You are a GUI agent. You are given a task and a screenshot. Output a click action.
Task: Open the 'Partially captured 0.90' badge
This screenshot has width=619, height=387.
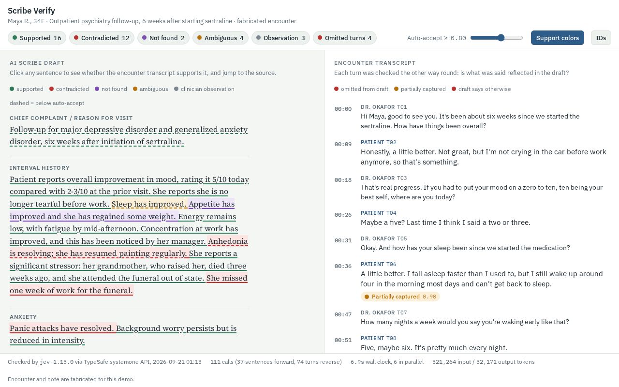click(400, 297)
